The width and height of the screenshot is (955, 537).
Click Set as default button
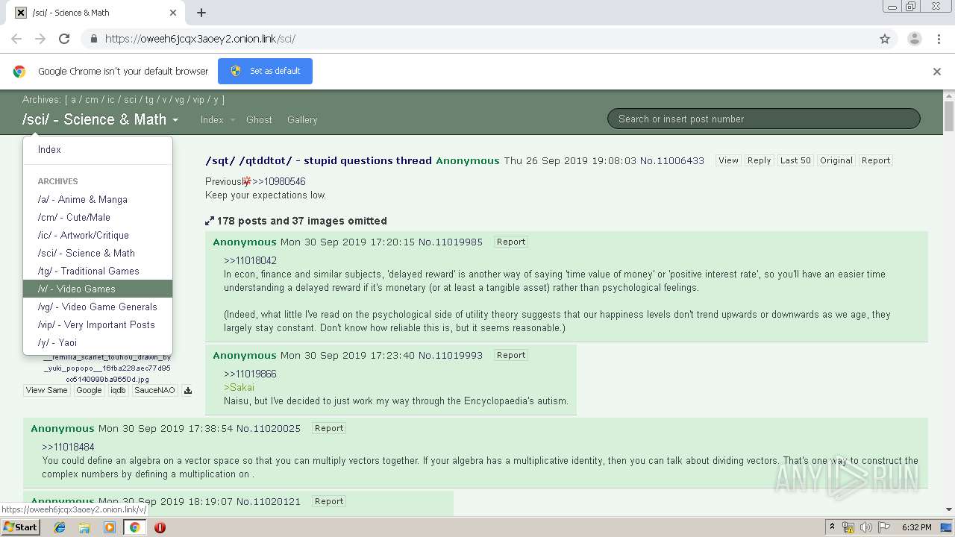[265, 72]
